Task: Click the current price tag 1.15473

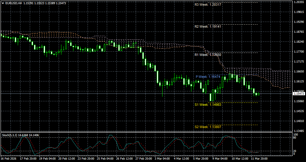Action: [x=299, y=94]
